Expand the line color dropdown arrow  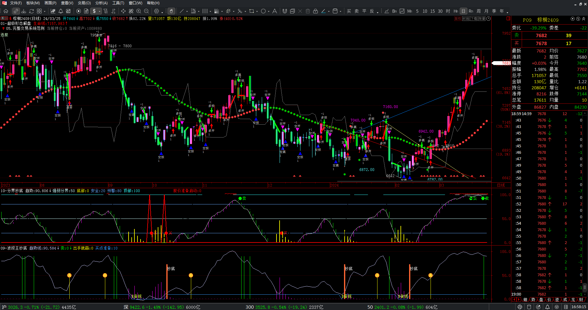[329, 12]
